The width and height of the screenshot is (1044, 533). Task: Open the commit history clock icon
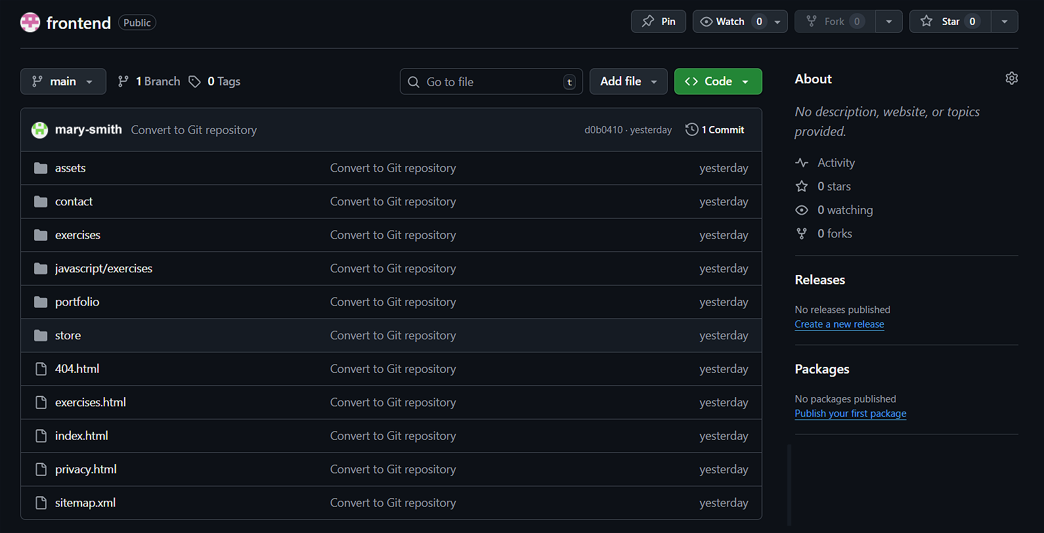691,129
